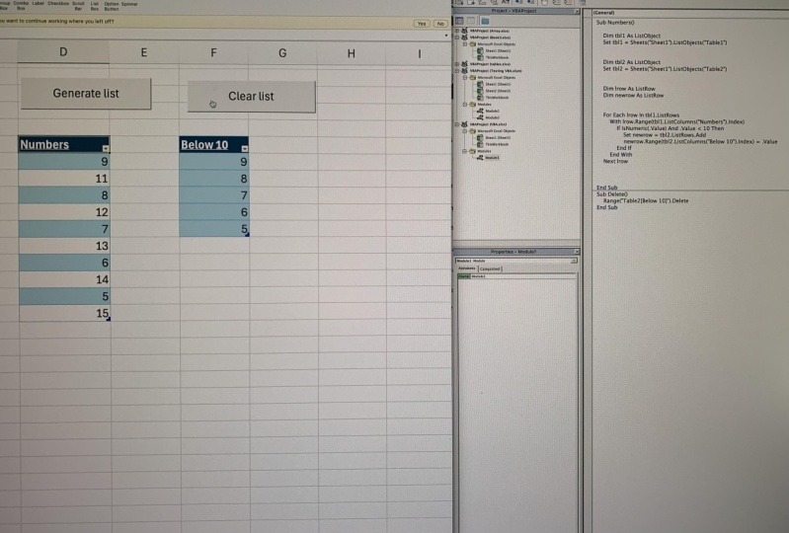Click View Object icon in Project pane
The height and width of the screenshot is (533, 789).
pyautogui.click(x=471, y=20)
